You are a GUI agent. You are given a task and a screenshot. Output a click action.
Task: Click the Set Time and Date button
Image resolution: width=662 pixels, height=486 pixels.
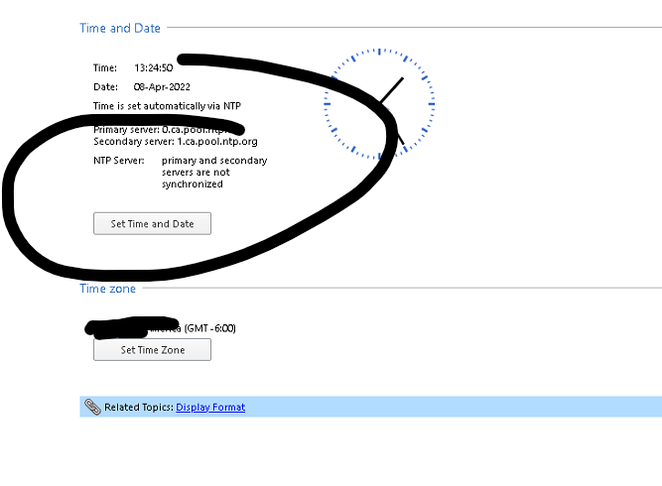(x=152, y=223)
